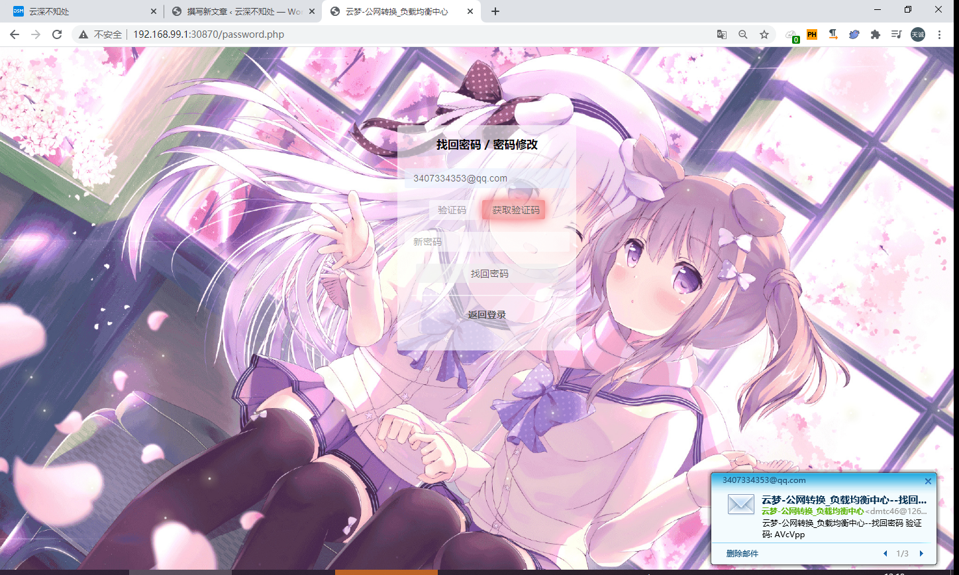Click the translate page icon in address bar
The image size is (959, 575).
coord(721,34)
